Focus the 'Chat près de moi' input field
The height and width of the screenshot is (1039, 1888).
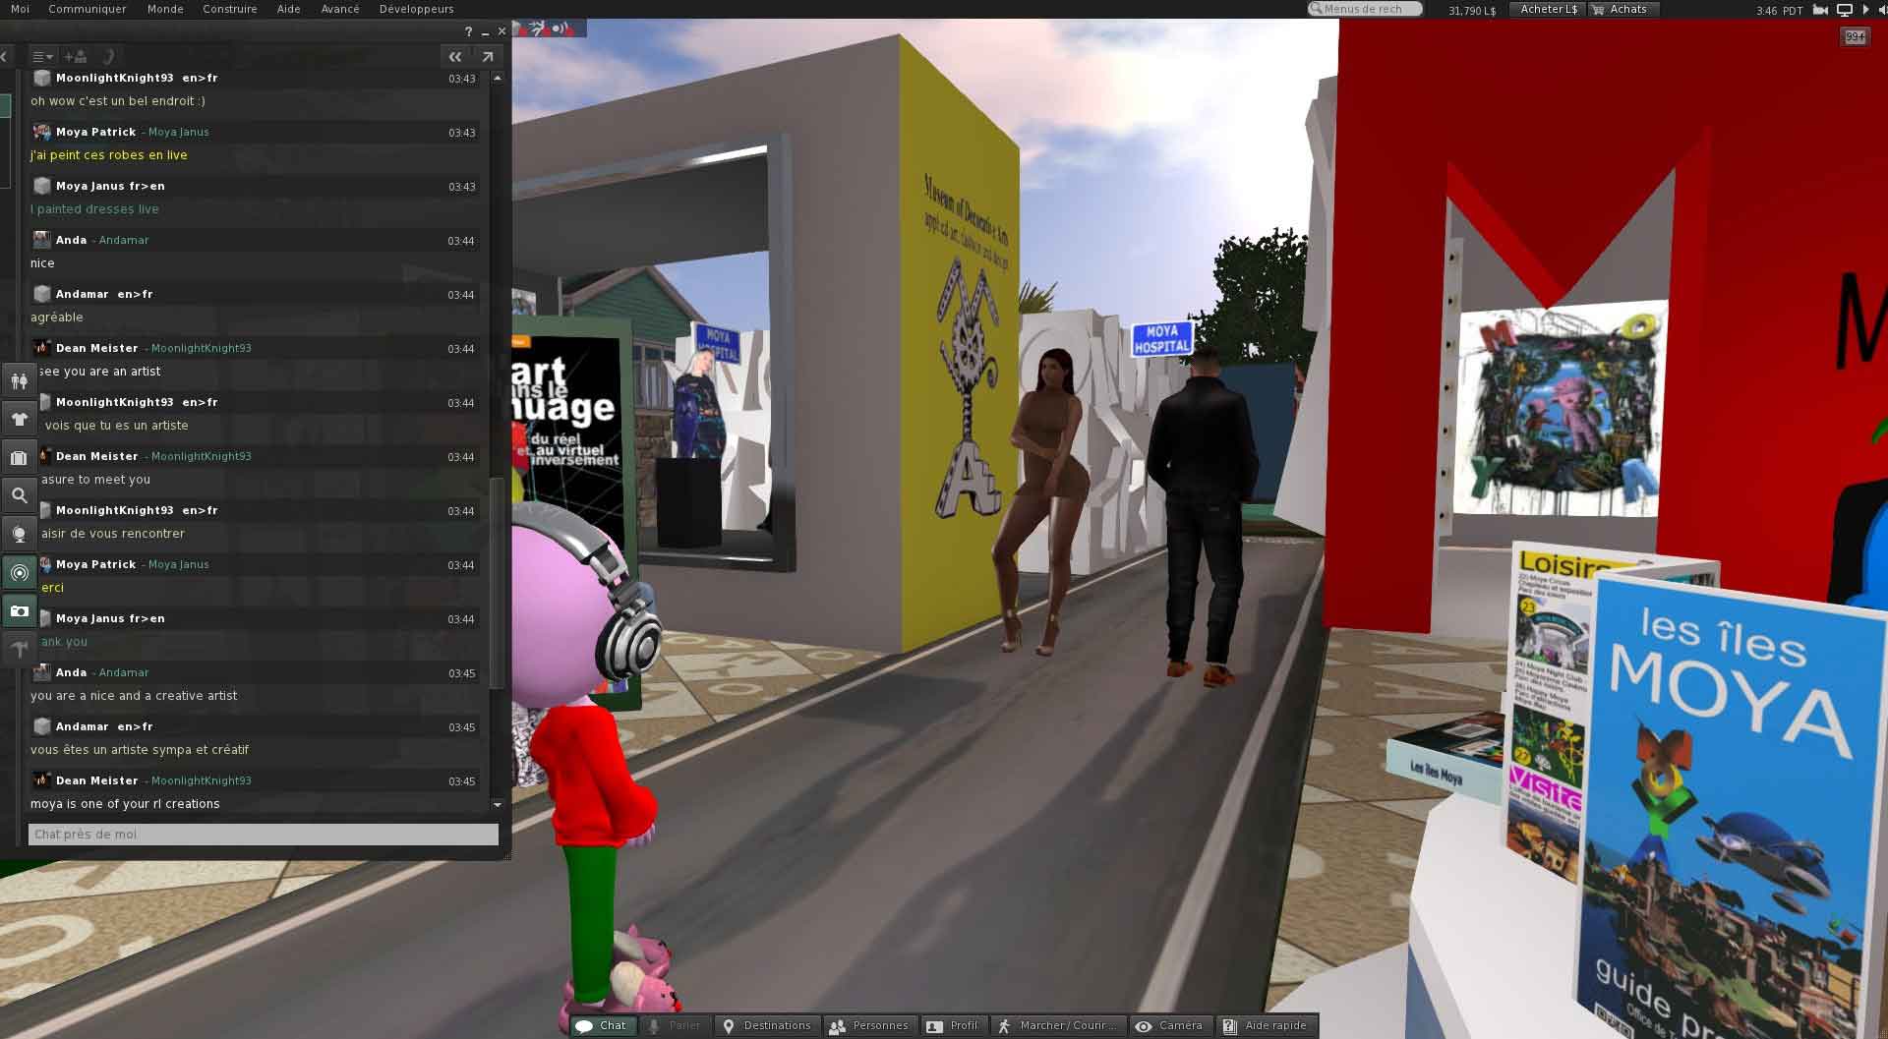tap(263, 835)
